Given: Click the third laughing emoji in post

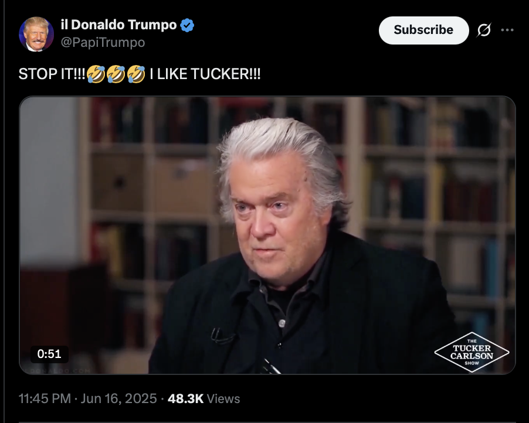Looking at the screenshot, I should (136, 74).
